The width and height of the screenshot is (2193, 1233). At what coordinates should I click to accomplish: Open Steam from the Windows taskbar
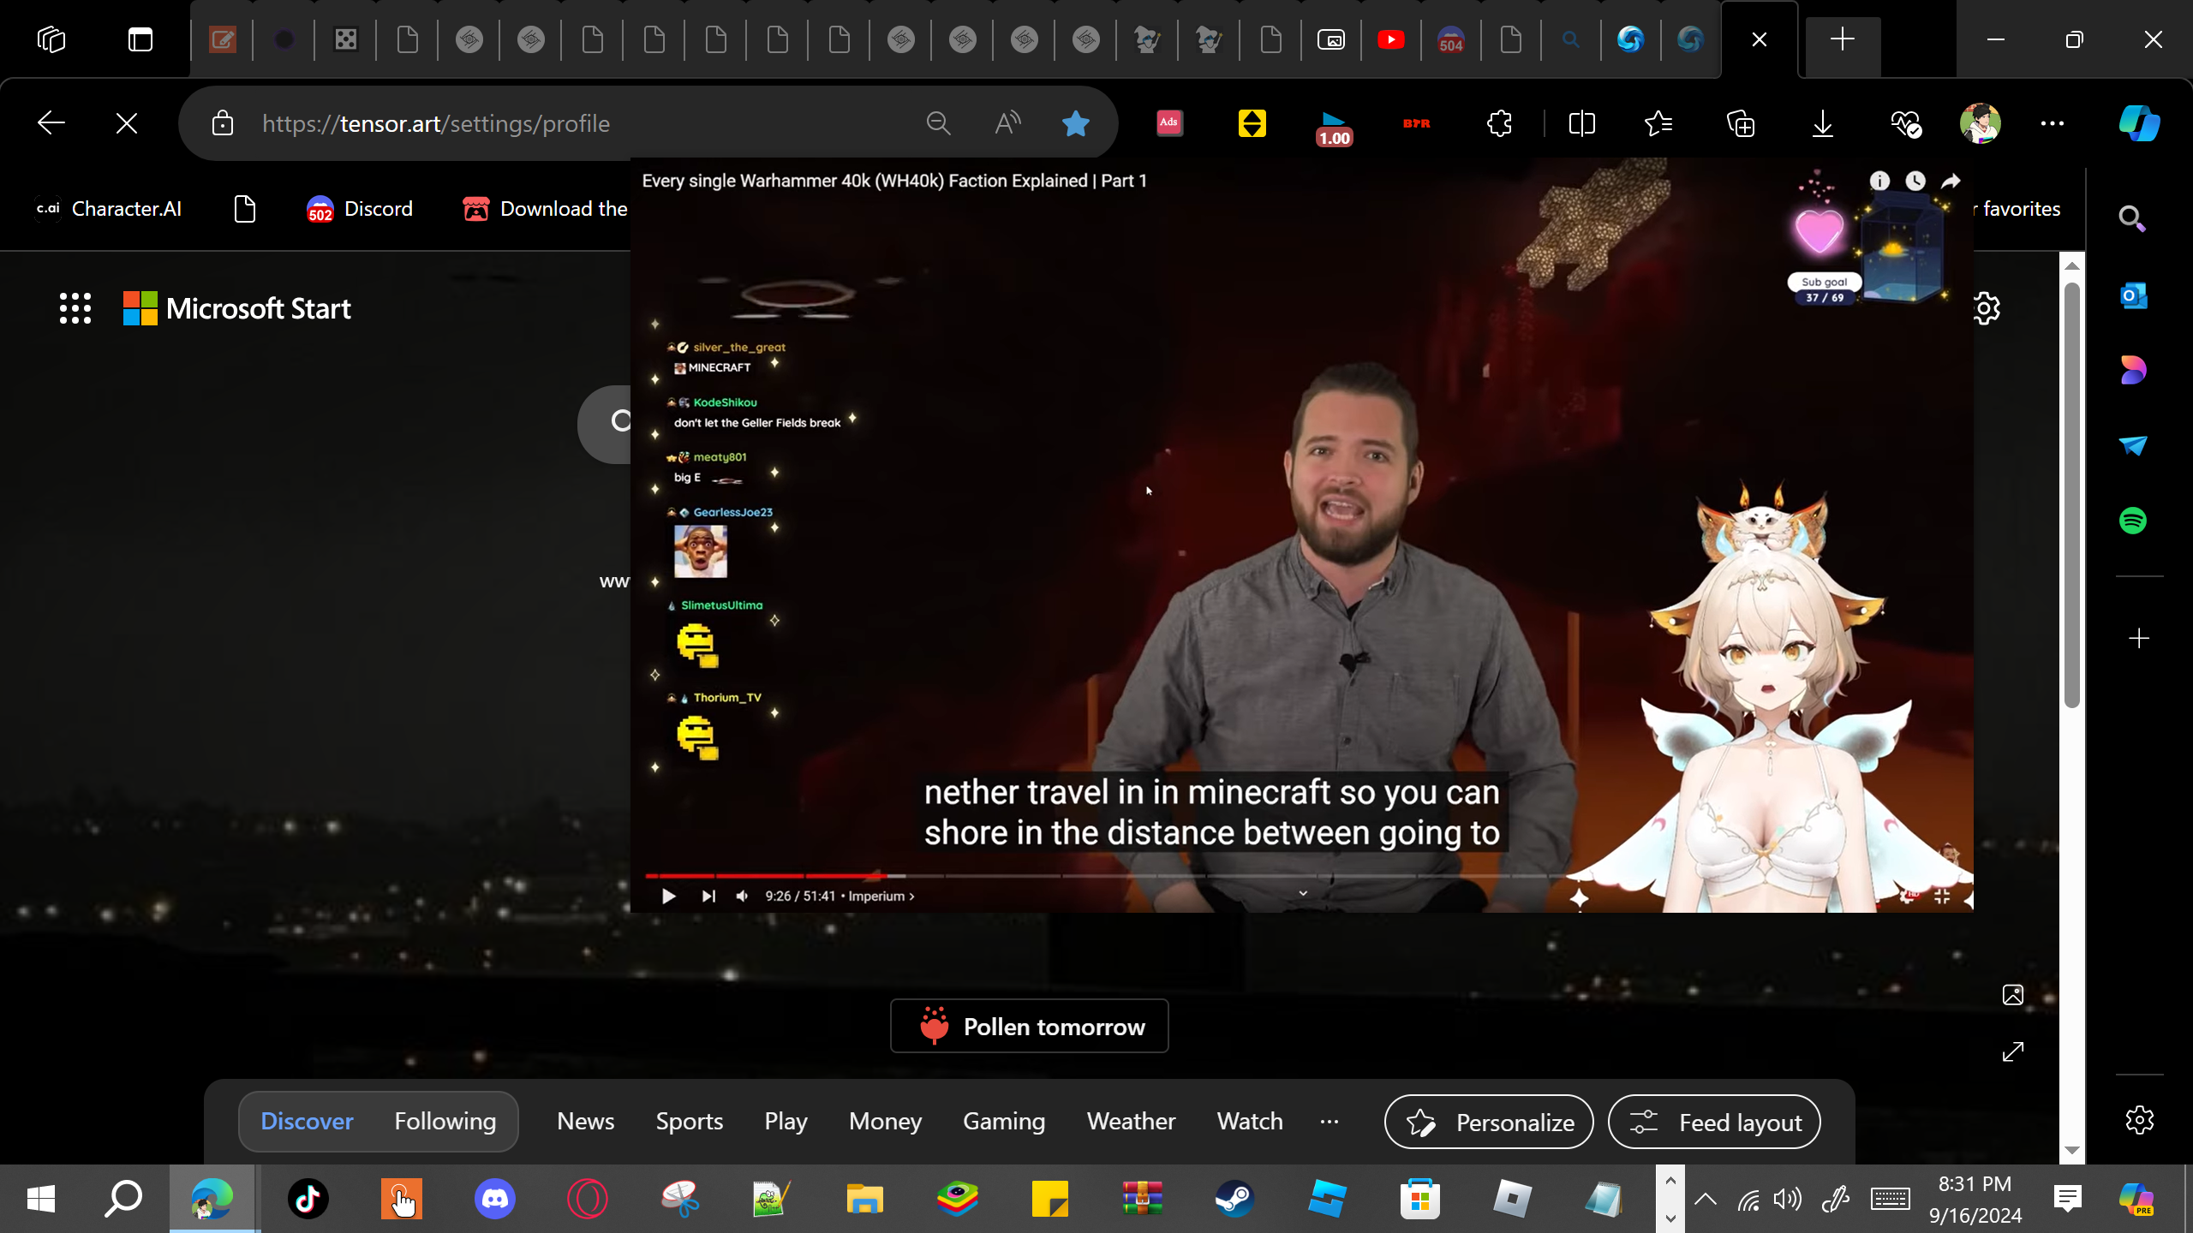pos(1234,1199)
